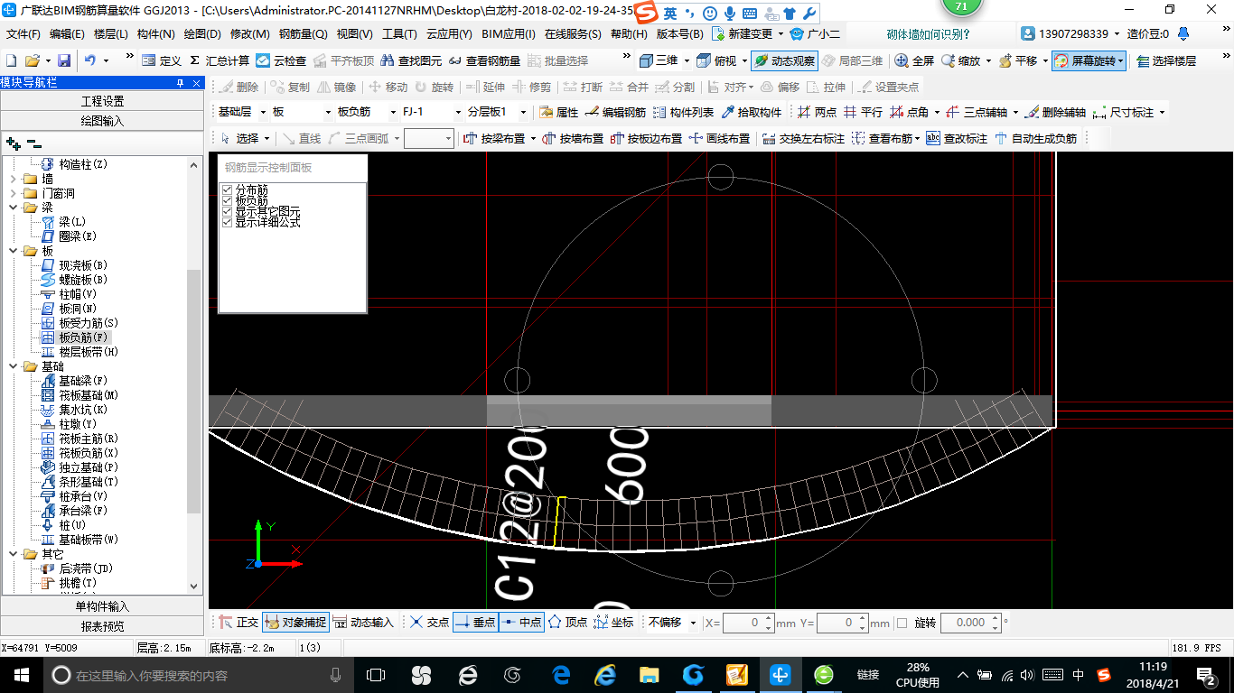Click the X coordinate input field
The width and height of the screenshot is (1234, 693).
click(747, 623)
